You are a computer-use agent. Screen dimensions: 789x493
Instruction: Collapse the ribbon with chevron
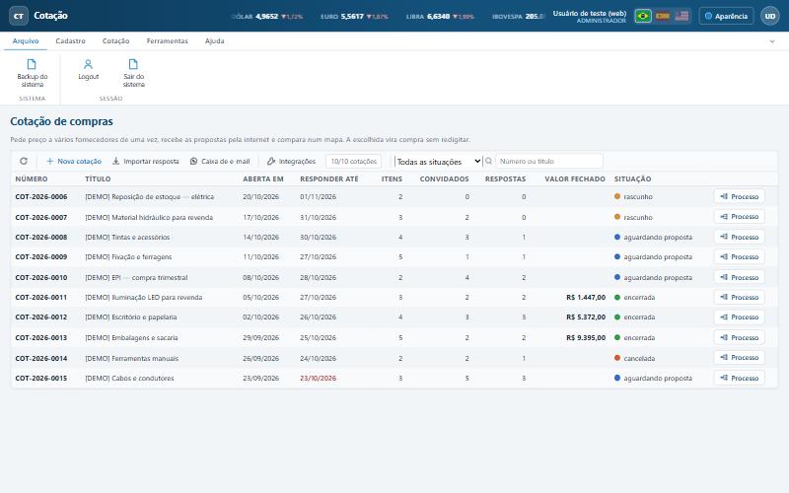772,41
